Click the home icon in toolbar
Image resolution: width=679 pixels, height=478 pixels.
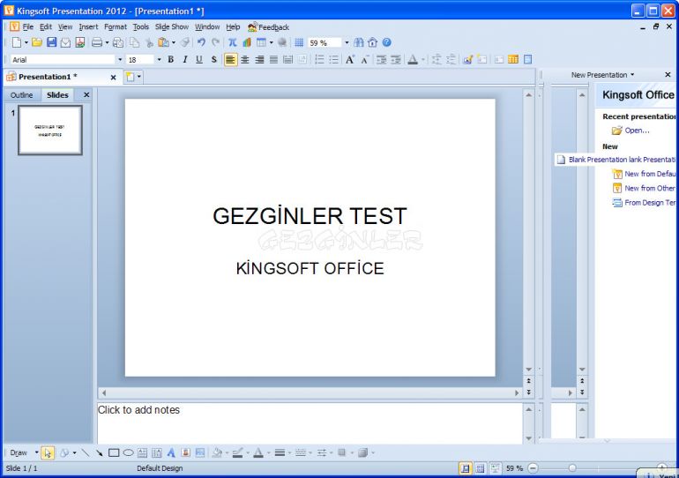[x=372, y=42]
